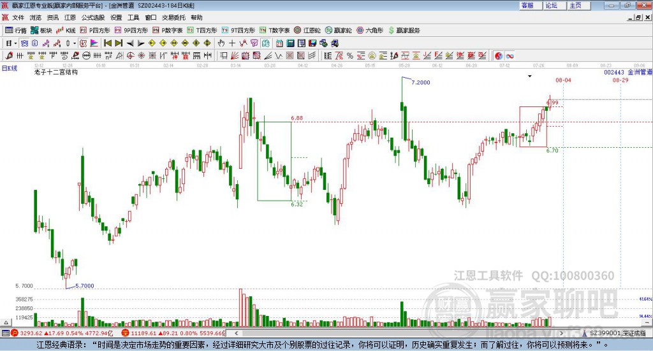Open the 设置 menu

click(116, 17)
